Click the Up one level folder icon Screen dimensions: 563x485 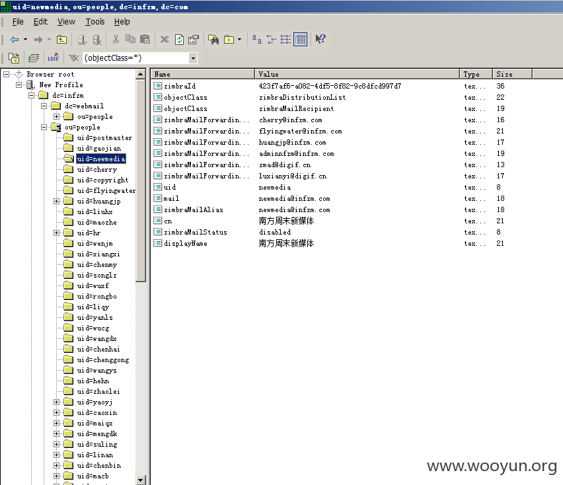[x=61, y=40]
